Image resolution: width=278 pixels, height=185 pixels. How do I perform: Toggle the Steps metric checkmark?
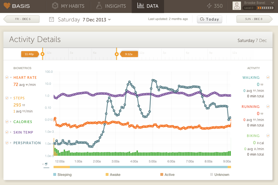pos(7,98)
